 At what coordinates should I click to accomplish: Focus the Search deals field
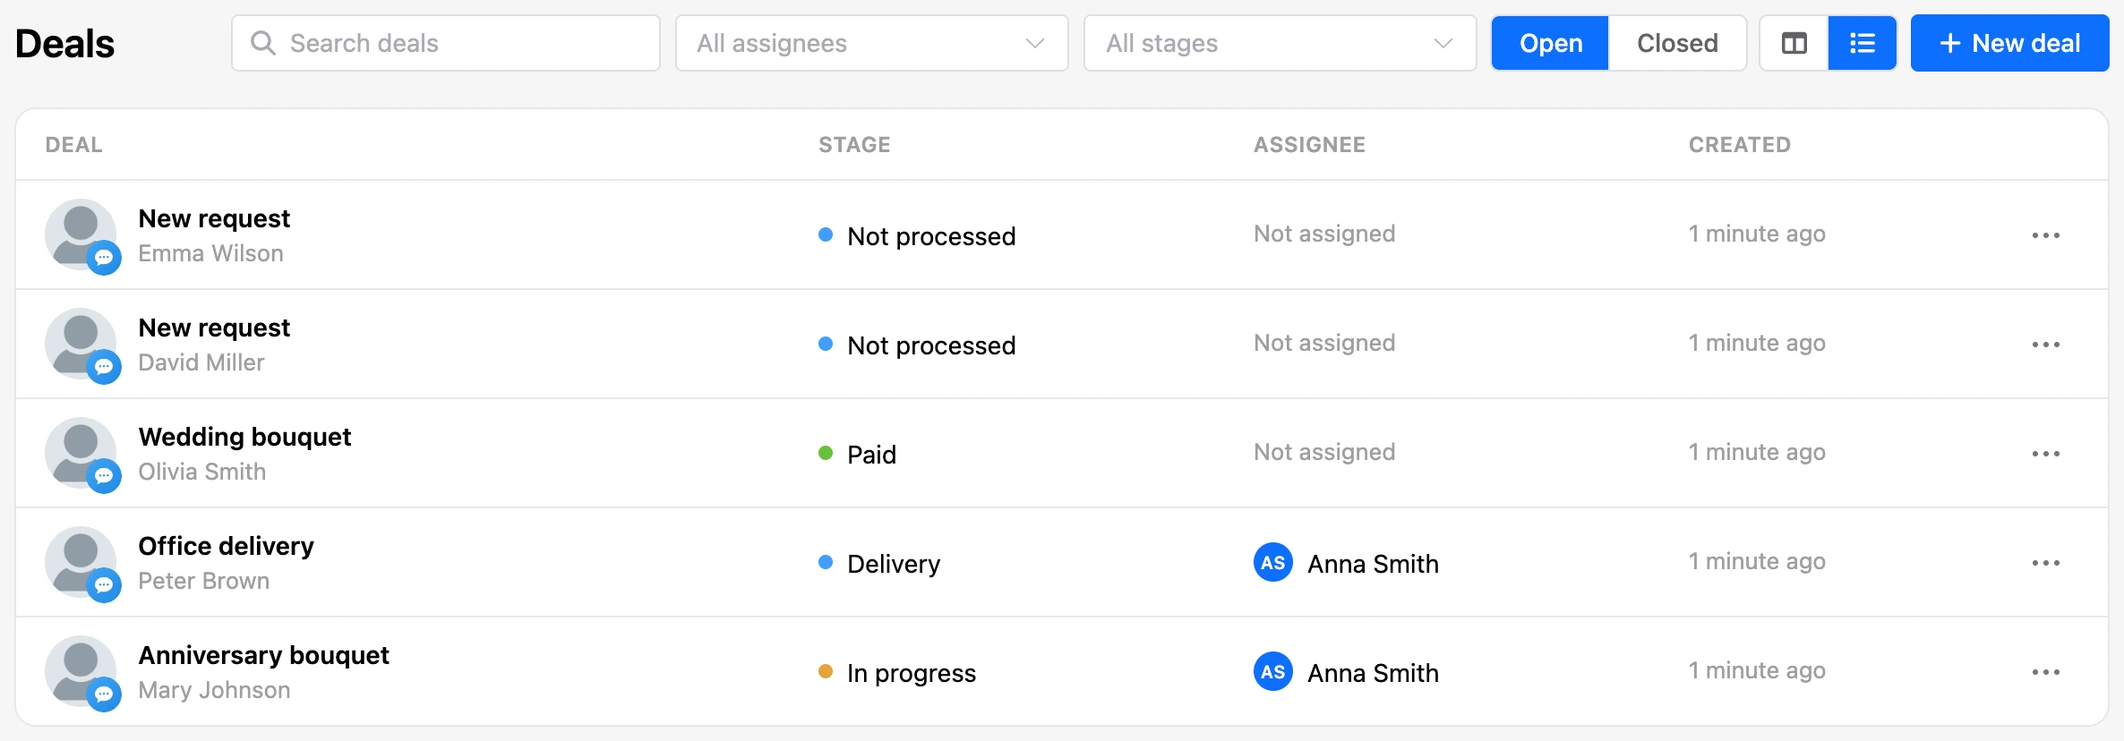446,43
